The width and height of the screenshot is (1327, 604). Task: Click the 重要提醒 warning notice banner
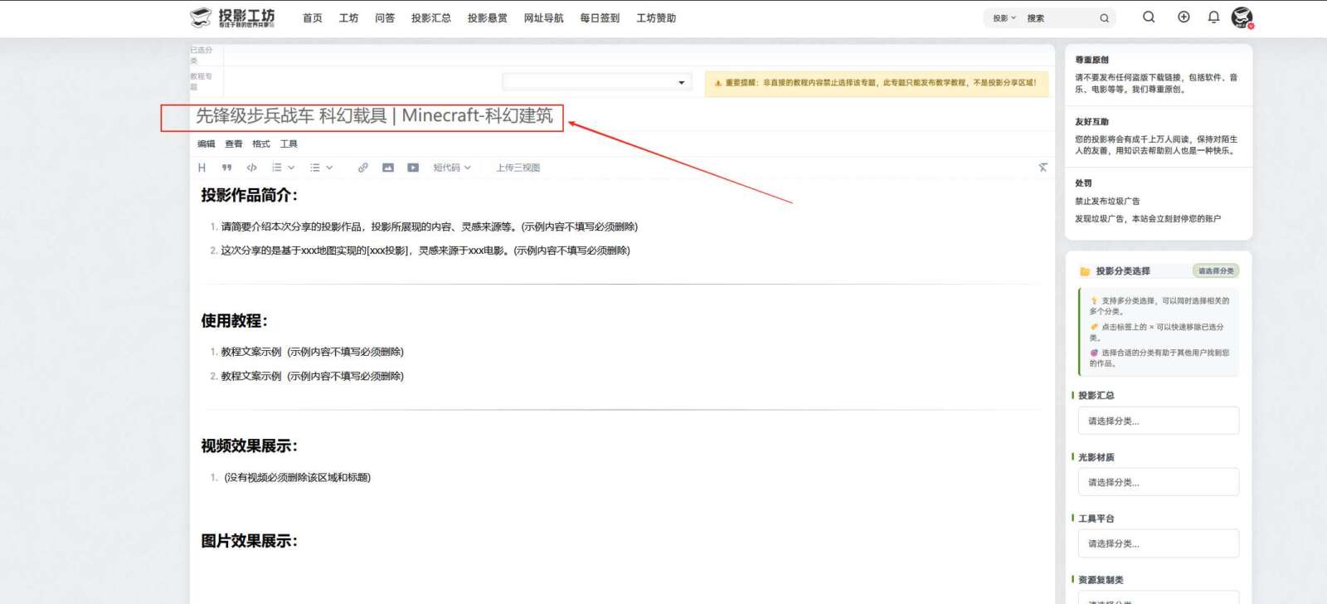point(877,83)
